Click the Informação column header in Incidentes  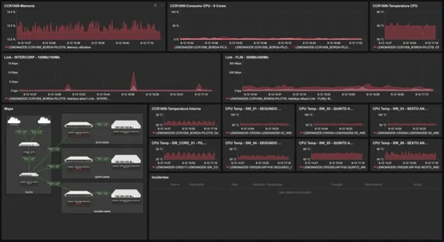[197, 185]
